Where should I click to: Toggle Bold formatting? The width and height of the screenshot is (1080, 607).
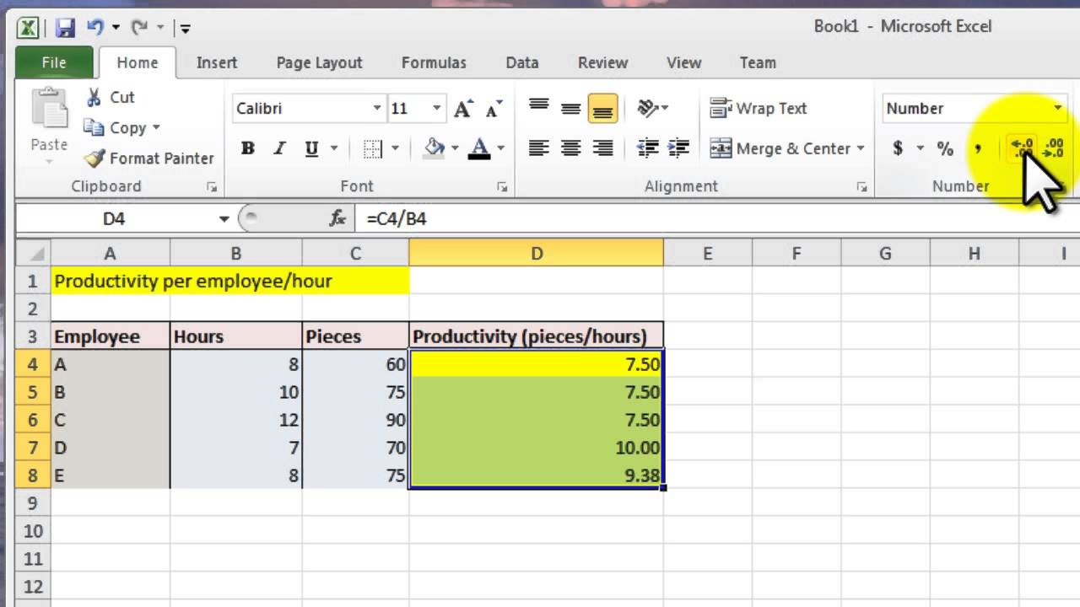(247, 149)
